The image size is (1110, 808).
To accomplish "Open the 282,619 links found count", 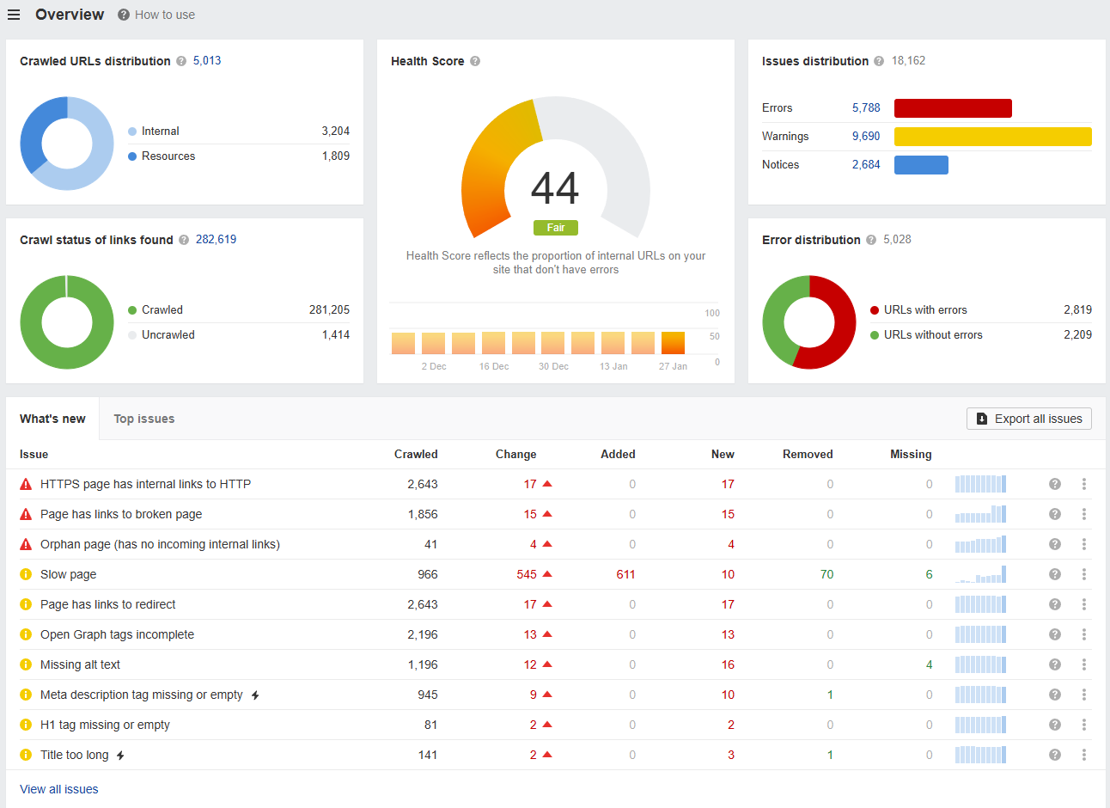I will click(216, 240).
